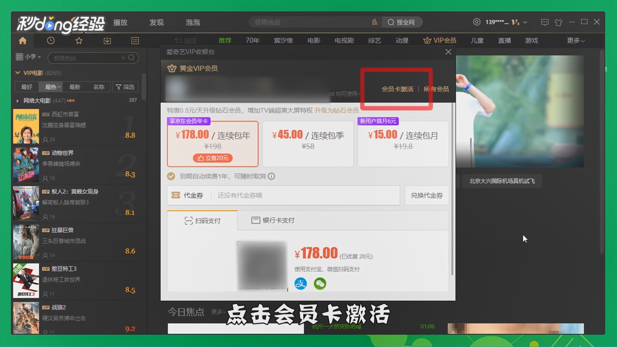Open the 推荐 channel tab
Screen dimensions: 617x347
click(225, 40)
